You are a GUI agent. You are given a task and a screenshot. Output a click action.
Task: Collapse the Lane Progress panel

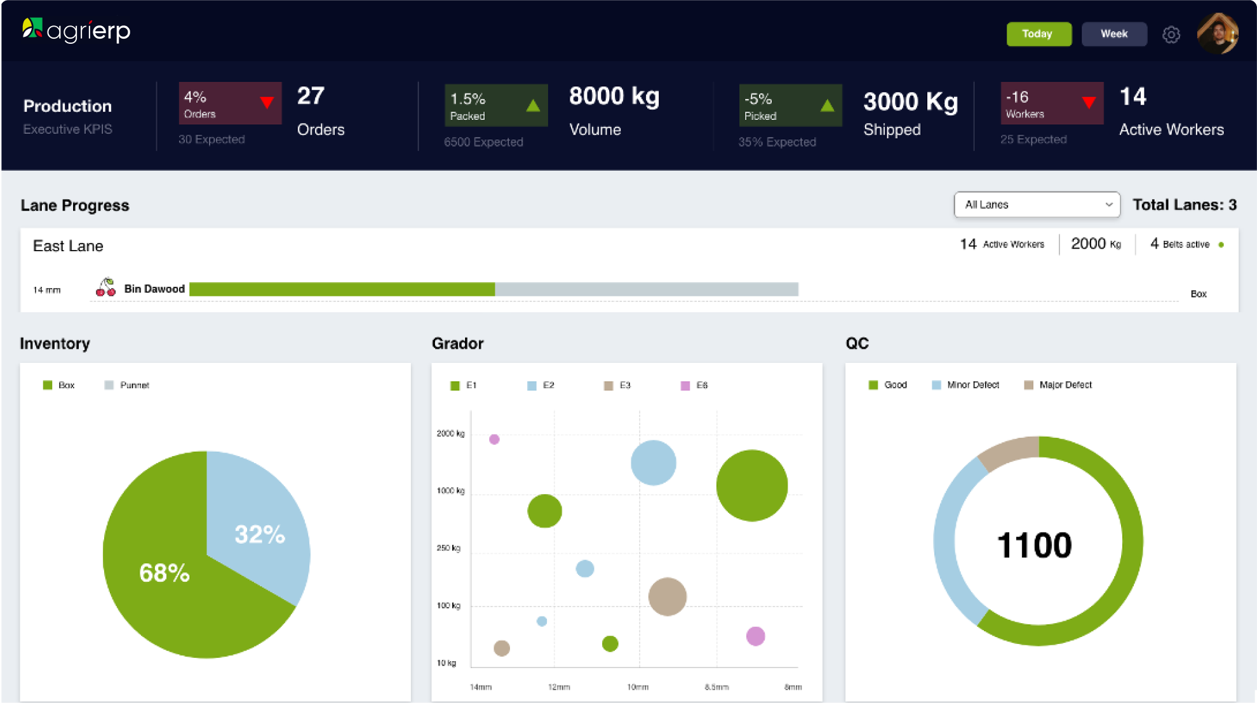75,205
